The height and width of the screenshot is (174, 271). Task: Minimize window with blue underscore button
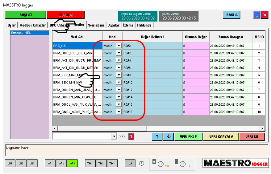click(257, 15)
